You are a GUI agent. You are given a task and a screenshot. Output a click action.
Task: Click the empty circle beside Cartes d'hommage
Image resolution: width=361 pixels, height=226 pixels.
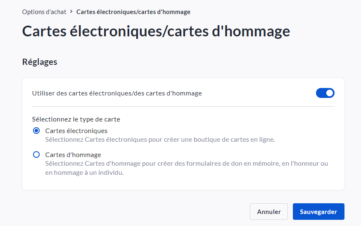tap(36, 155)
